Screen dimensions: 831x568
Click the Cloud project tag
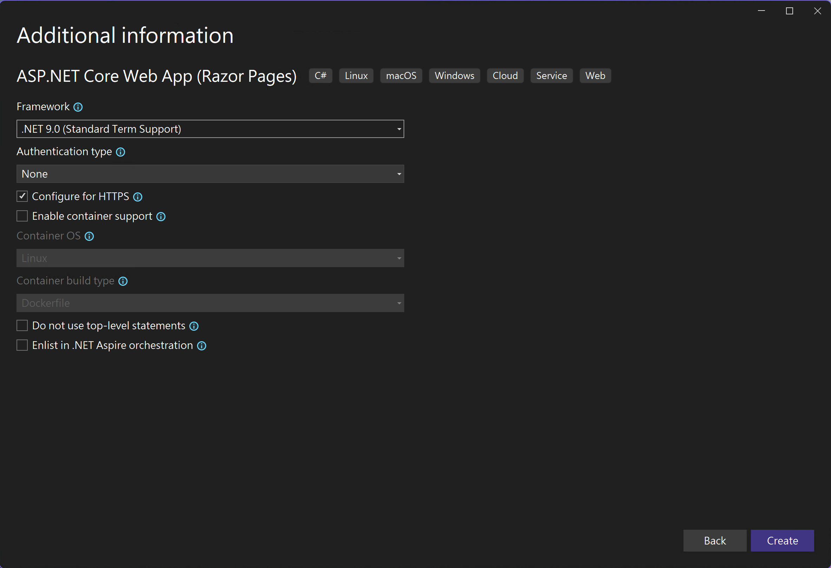(x=505, y=76)
